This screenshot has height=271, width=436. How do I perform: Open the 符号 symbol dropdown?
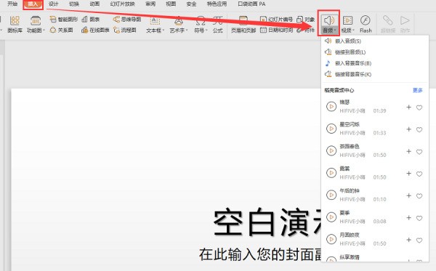click(x=201, y=25)
